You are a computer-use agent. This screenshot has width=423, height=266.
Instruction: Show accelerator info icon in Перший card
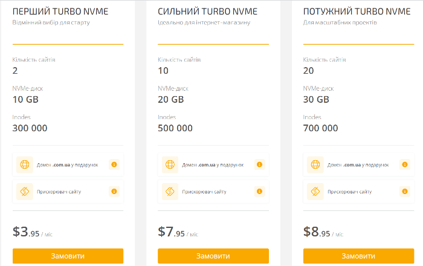114,192
